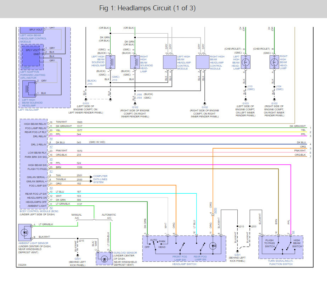Screen dimensions: 327x282
Task: Click the HIGH BEAM RELAY label
Action: [35, 124]
